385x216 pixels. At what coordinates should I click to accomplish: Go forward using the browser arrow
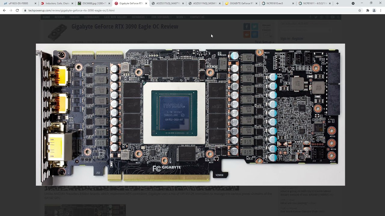click(11, 10)
